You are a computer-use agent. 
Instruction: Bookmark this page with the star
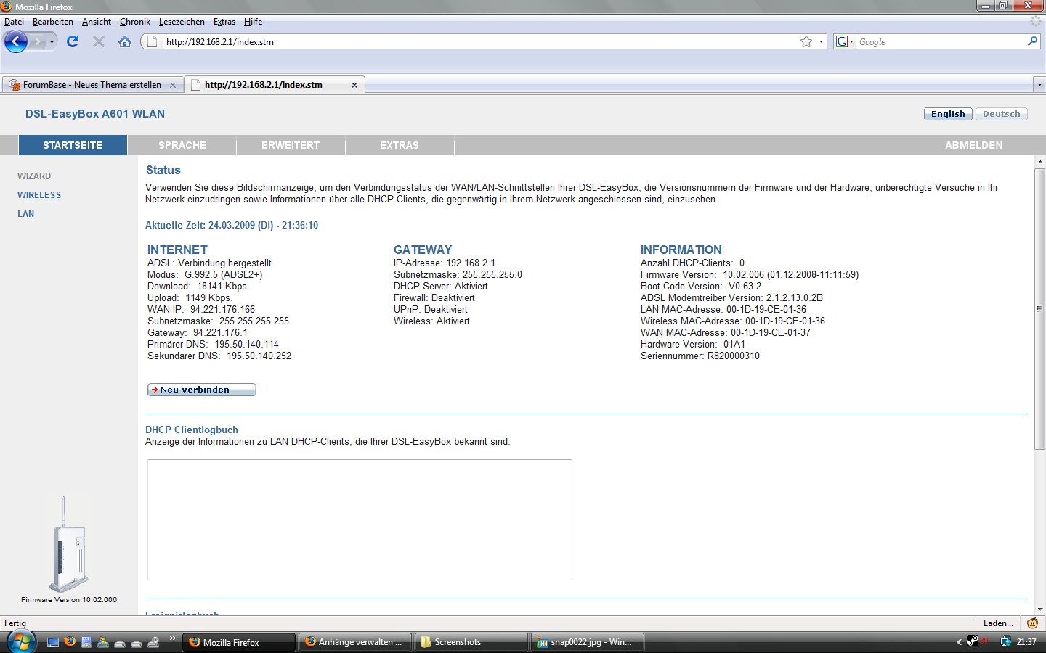point(806,41)
